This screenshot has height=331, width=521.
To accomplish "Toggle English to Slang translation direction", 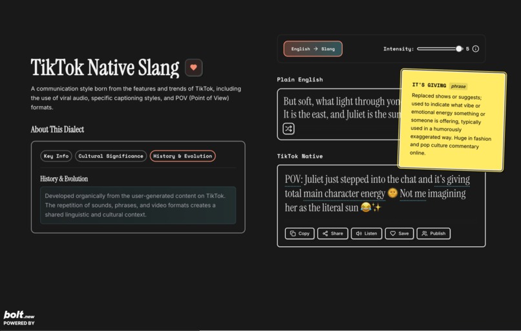I will click(313, 49).
